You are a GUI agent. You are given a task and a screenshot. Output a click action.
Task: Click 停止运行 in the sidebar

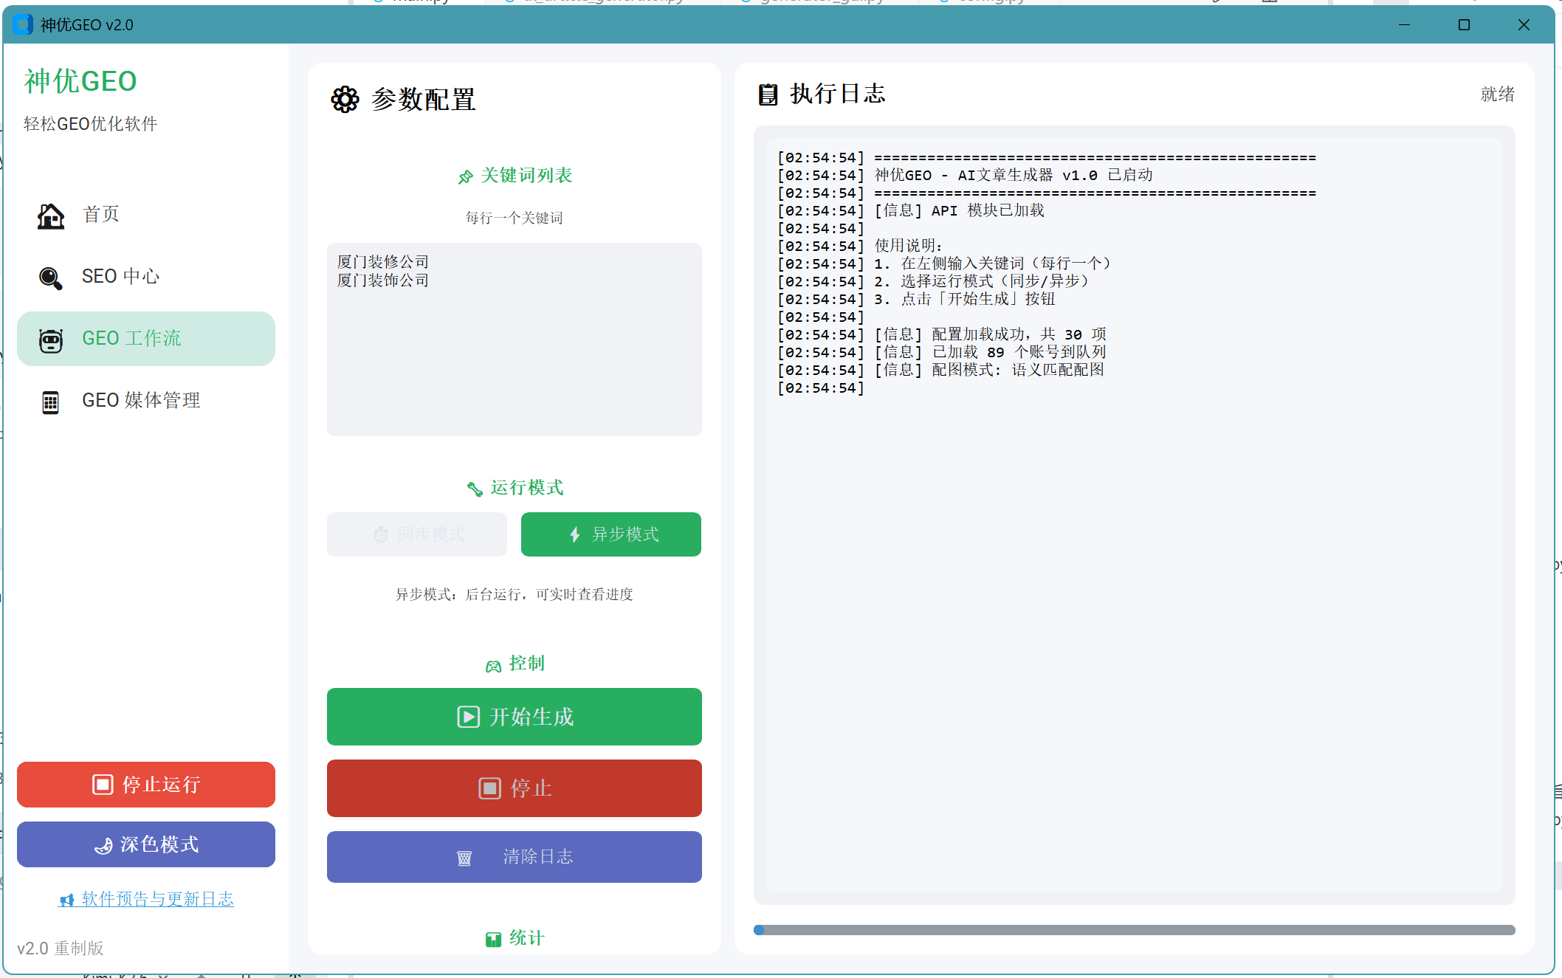[146, 785]
